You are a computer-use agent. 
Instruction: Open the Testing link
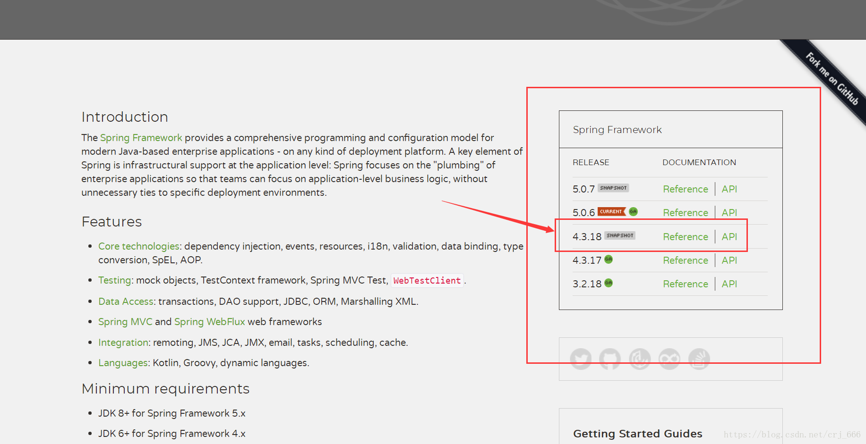coord(114,280)
